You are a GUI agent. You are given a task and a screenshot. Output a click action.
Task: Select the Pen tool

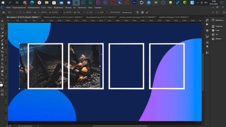[2, 60]
